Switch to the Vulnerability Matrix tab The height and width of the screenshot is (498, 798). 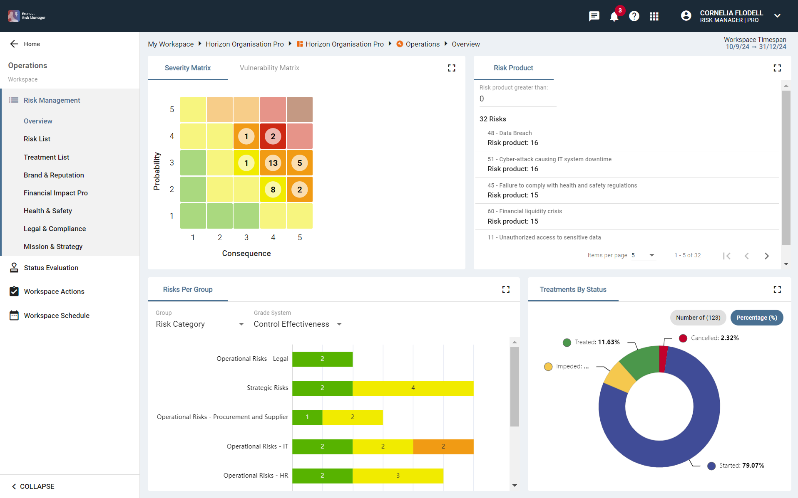coord(269,68)
